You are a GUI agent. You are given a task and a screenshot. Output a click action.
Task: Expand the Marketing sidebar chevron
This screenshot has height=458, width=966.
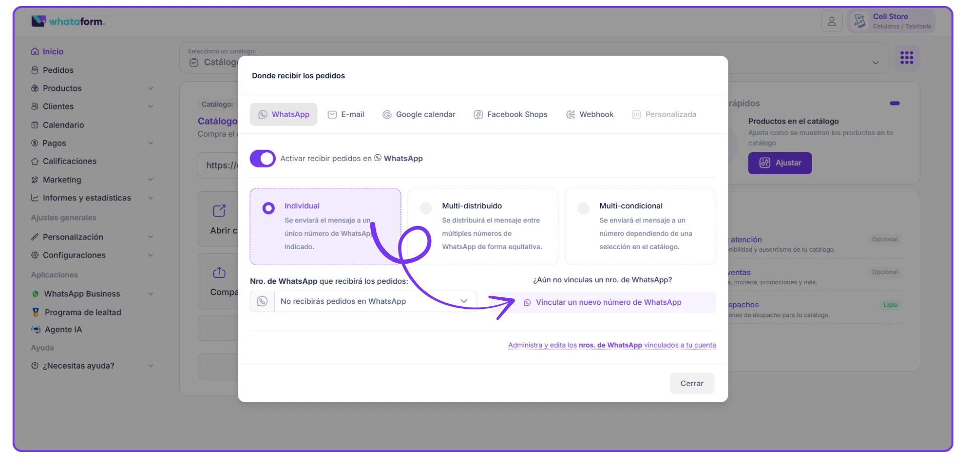pos(150,180)
